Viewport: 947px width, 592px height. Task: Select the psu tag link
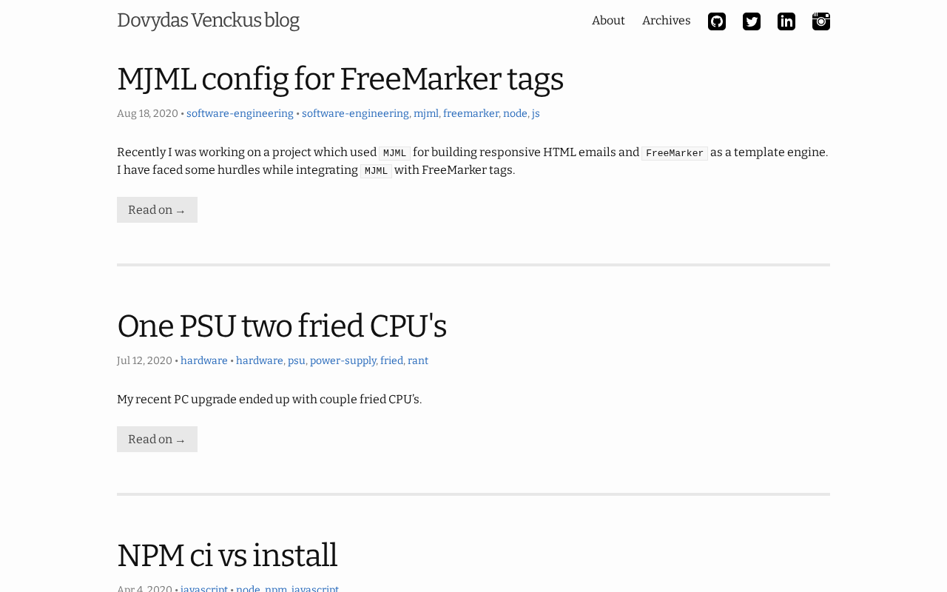[x=296, y=361]
